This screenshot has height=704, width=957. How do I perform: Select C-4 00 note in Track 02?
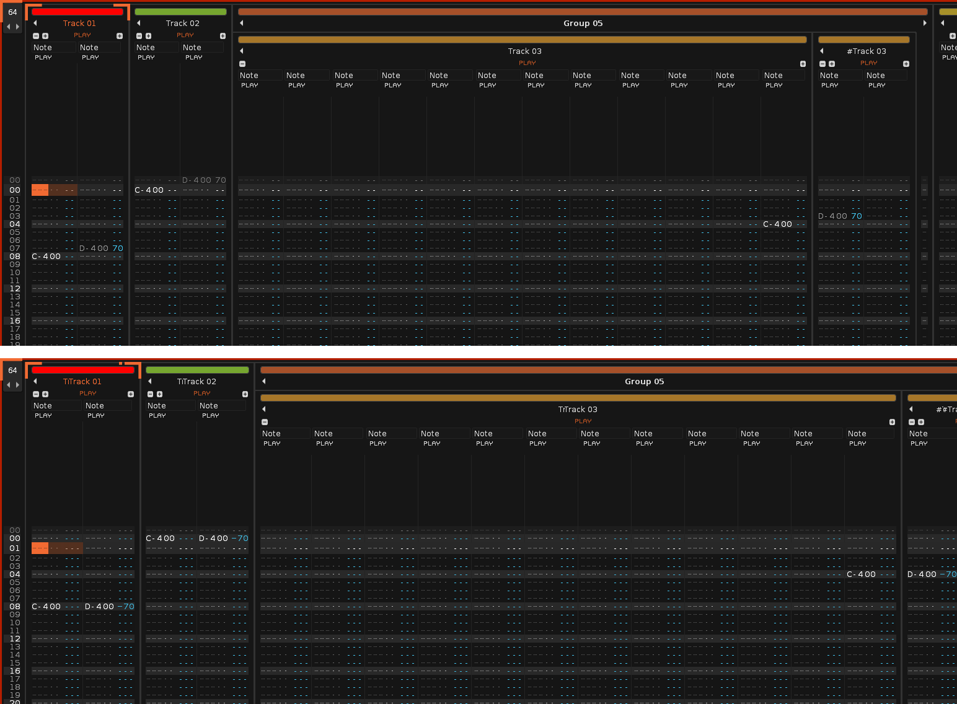pos(149,190)
